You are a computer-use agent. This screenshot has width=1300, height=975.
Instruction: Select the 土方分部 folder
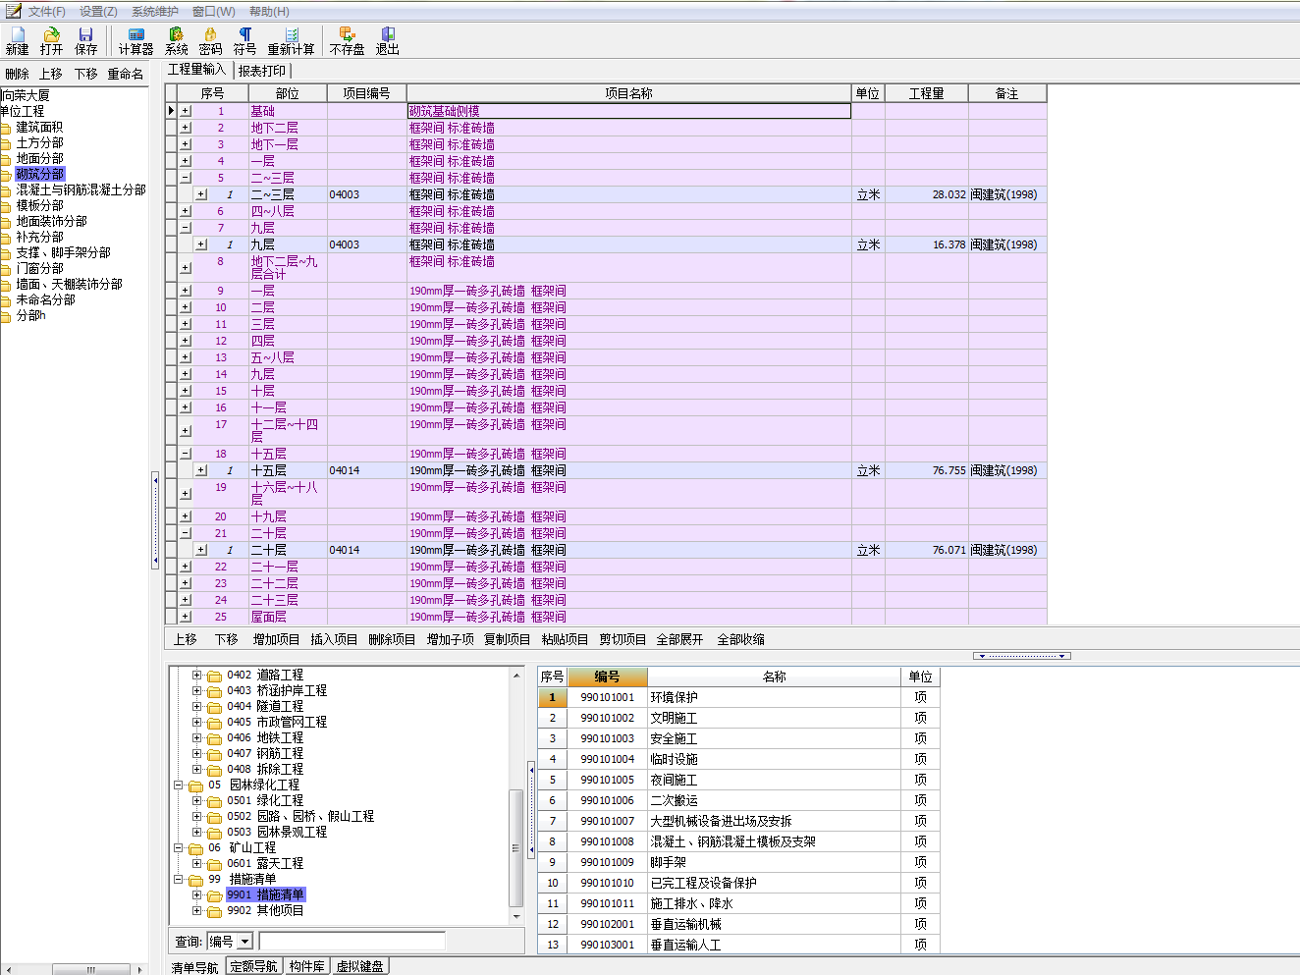[x=39, y=142]
